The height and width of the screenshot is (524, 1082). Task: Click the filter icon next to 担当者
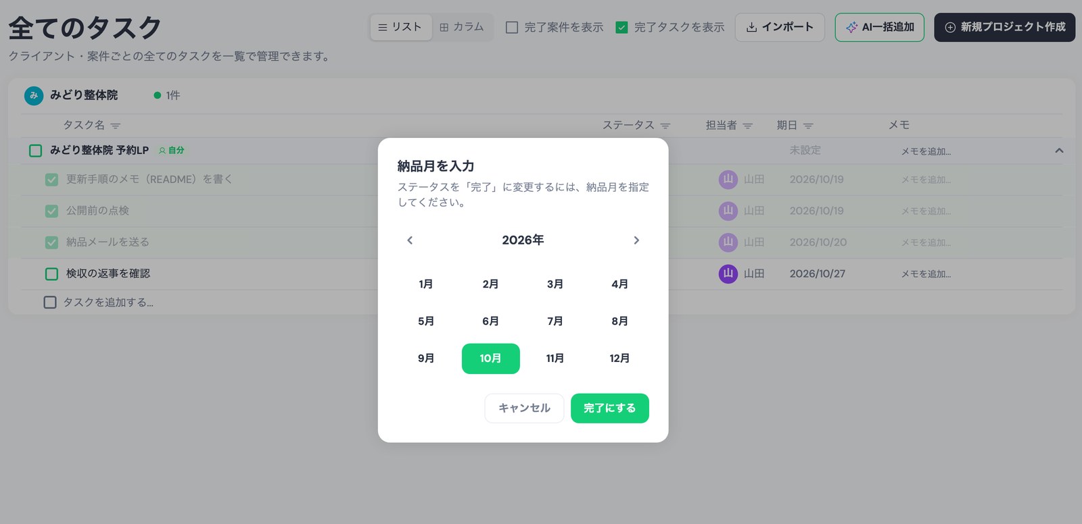747,126
